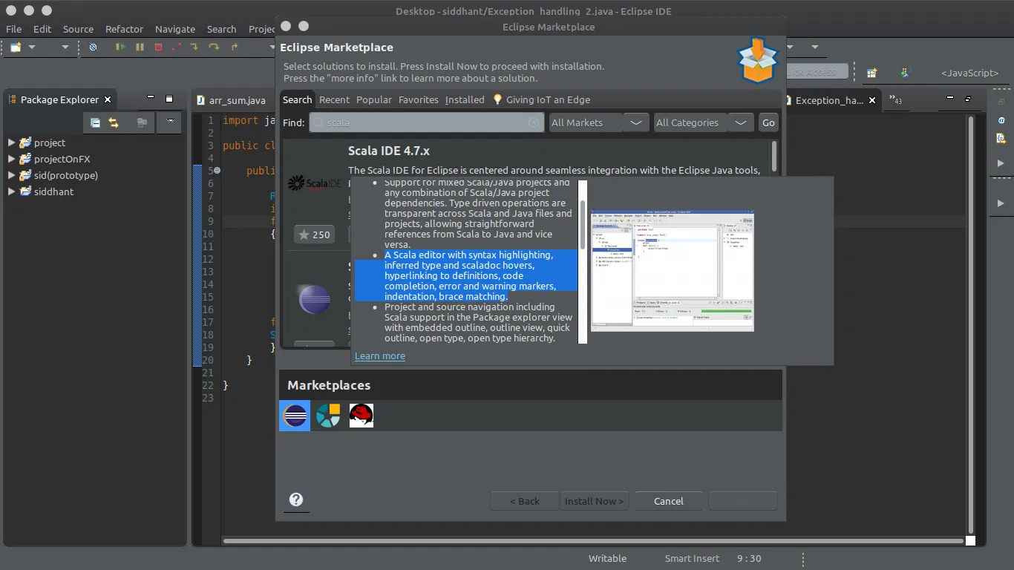
Task: Click the Step Into toolbar icon
Action: [195, 47]
